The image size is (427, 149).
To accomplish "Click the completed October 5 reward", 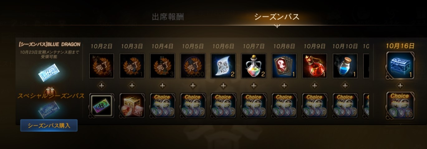I will coord(193,66).
